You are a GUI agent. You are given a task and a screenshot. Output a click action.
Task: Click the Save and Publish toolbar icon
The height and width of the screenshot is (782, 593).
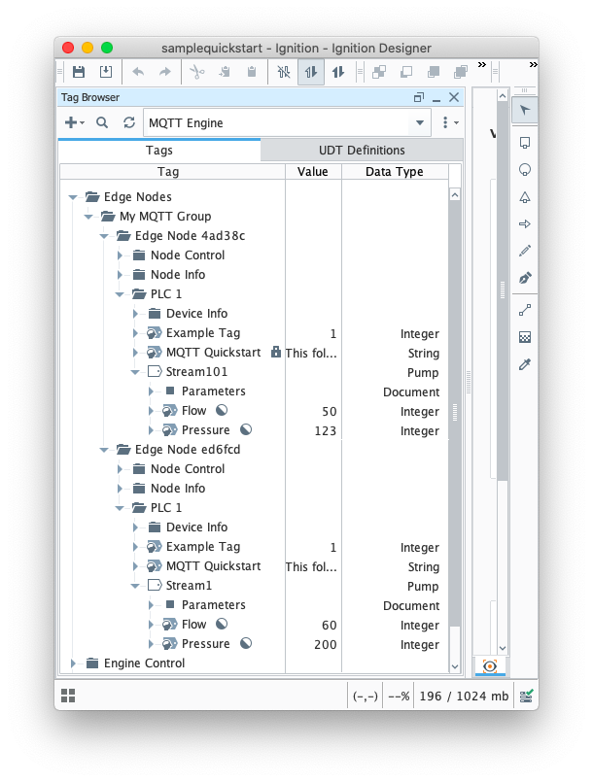coord(106,72)
